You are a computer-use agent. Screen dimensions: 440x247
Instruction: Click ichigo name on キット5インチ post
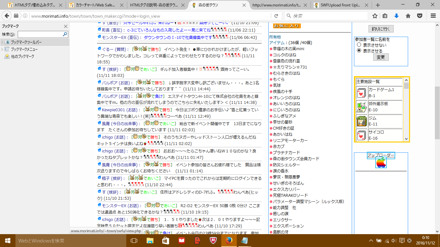pos(107,137)
